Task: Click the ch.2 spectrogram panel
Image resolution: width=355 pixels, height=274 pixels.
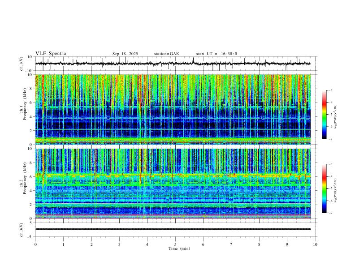Action: point(173,184)
